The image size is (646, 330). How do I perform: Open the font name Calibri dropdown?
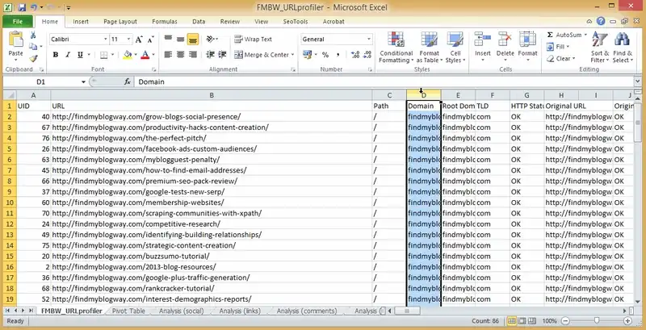tap(106, 40)
